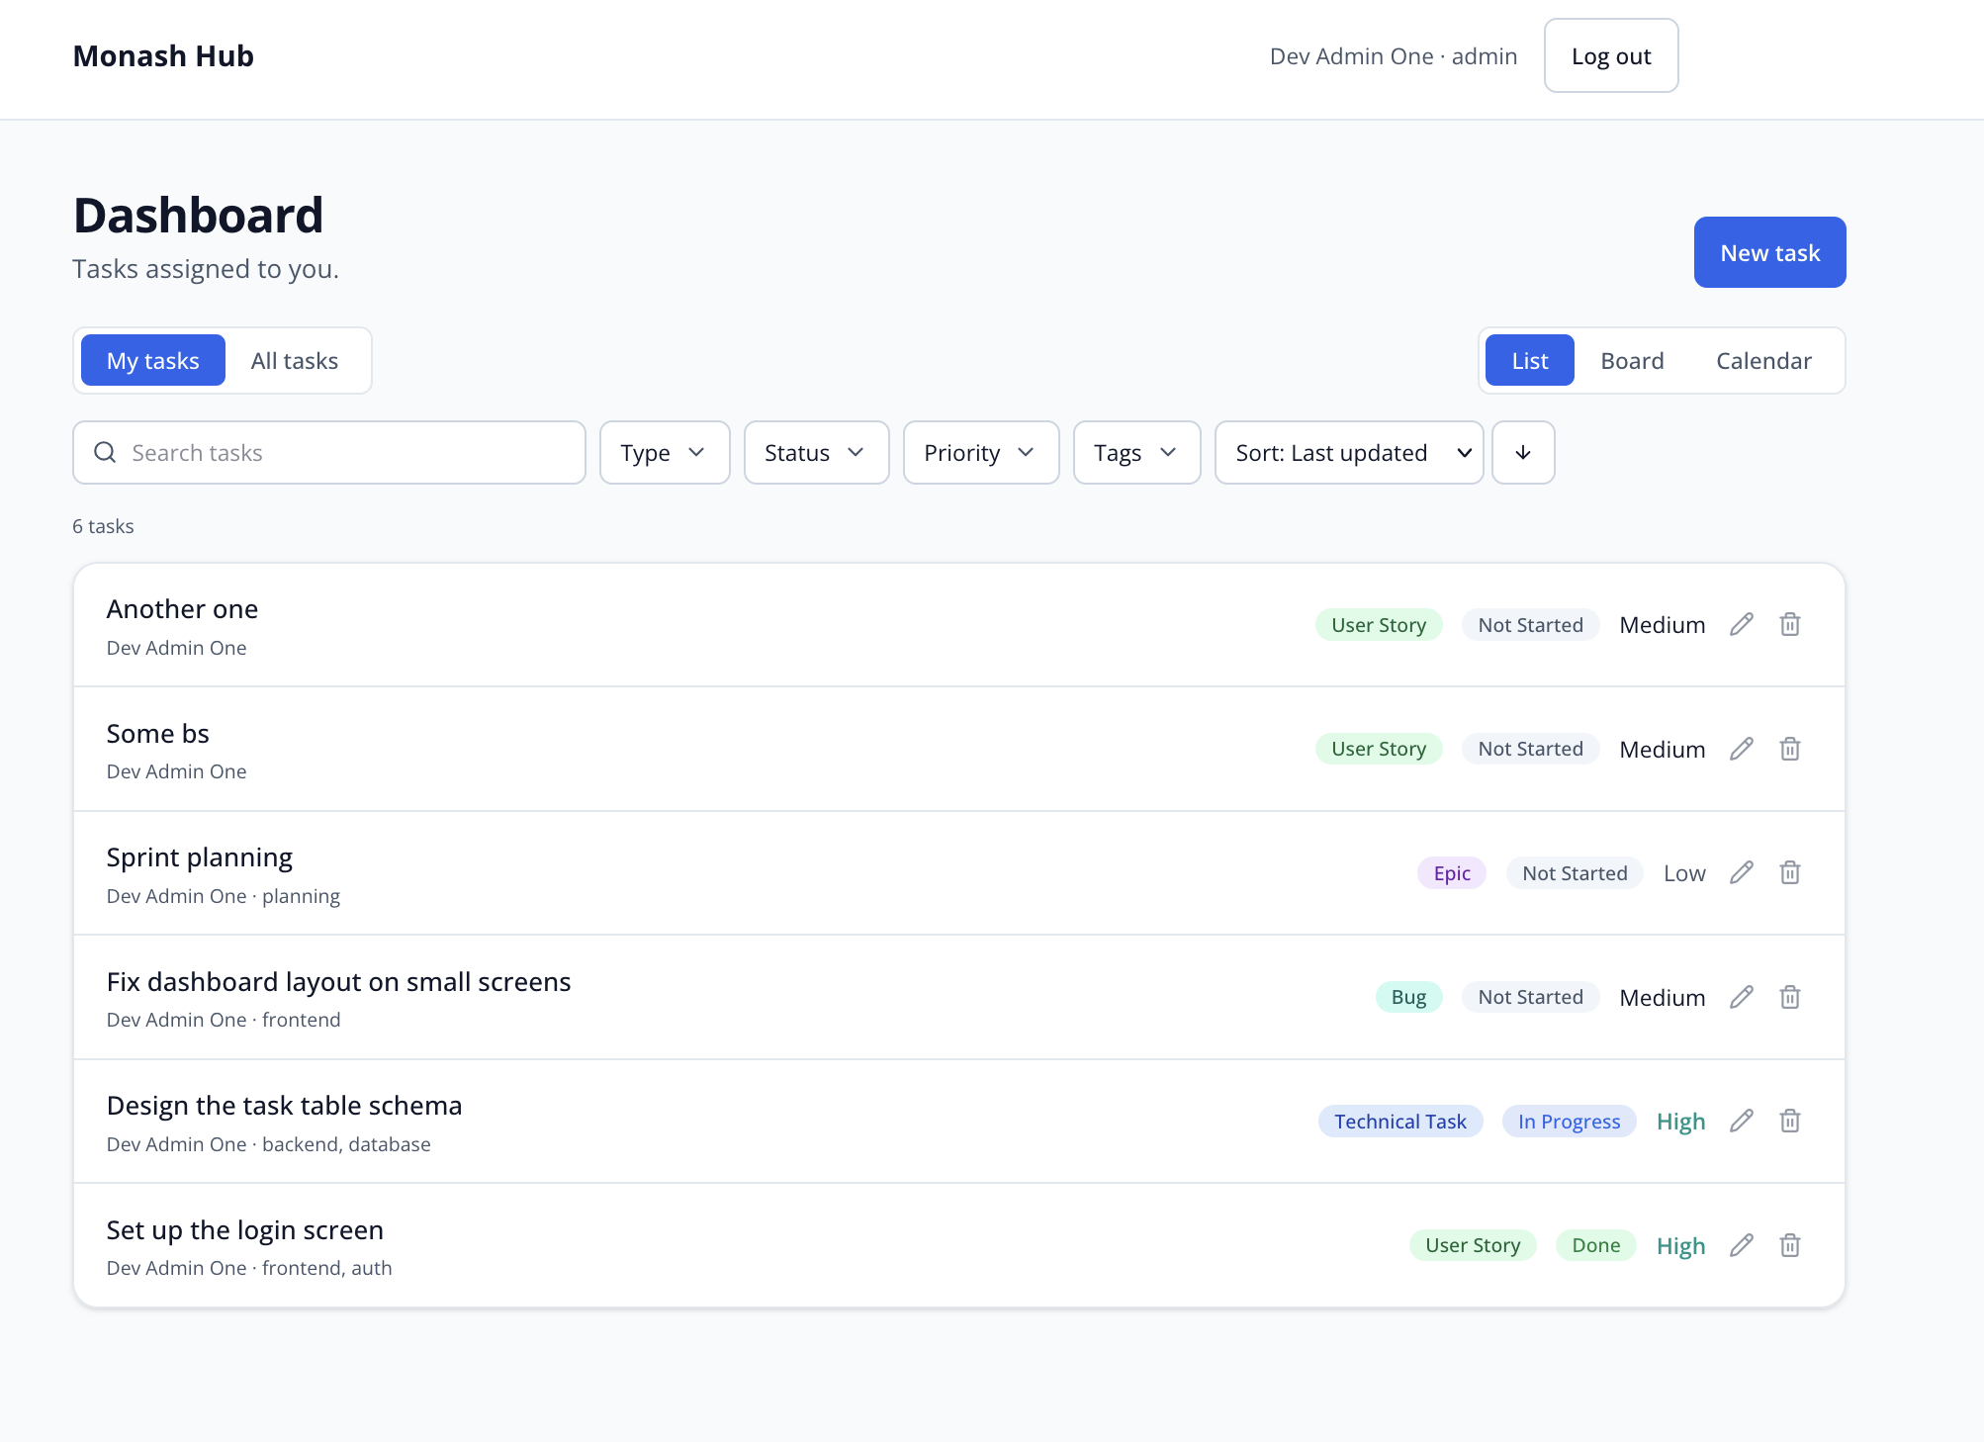This screenshot has height=1442, width=1984.
Task: Click the Done status badge
Action: [1596, 1245]
